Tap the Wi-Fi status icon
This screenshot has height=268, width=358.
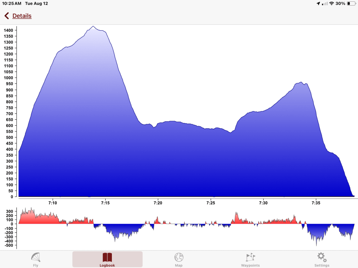(331, 3)
